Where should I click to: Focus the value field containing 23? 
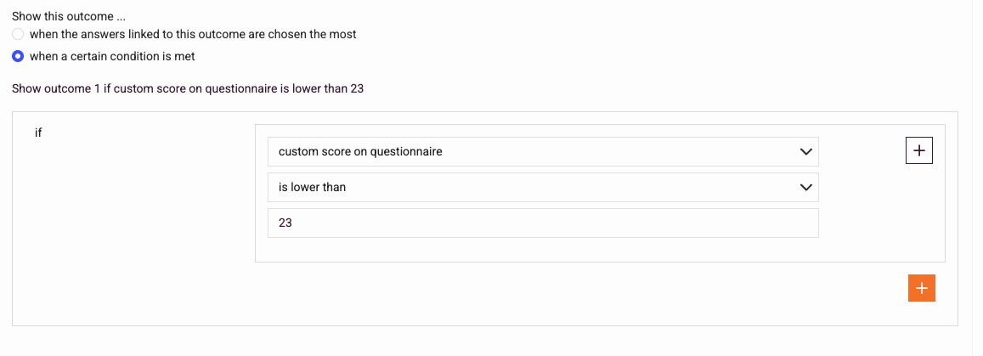tap(543, 223)
